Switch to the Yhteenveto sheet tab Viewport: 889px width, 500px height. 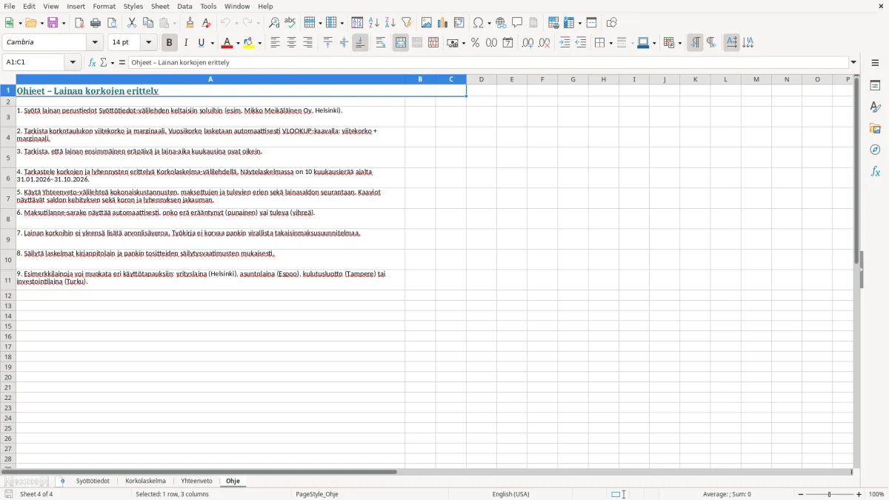[x=196, y=481]
